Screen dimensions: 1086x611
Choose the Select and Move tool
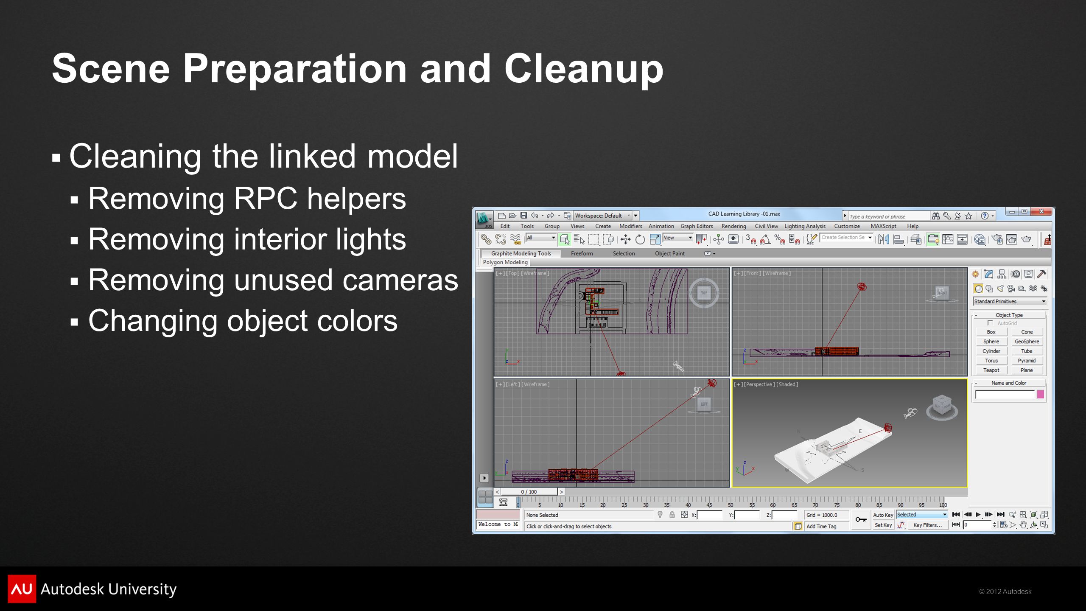[x=625, y=239]
